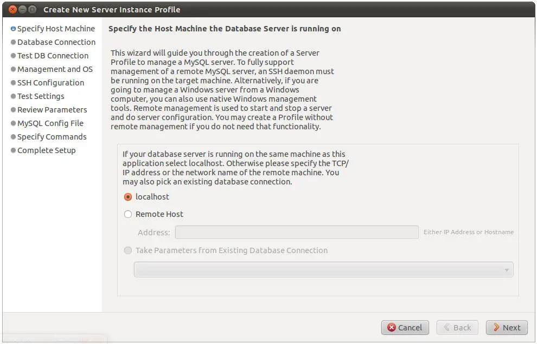This screenshot has height=344, width=537.
Task: Click the red X icon on Cancel
Action: tap(392, 328)
